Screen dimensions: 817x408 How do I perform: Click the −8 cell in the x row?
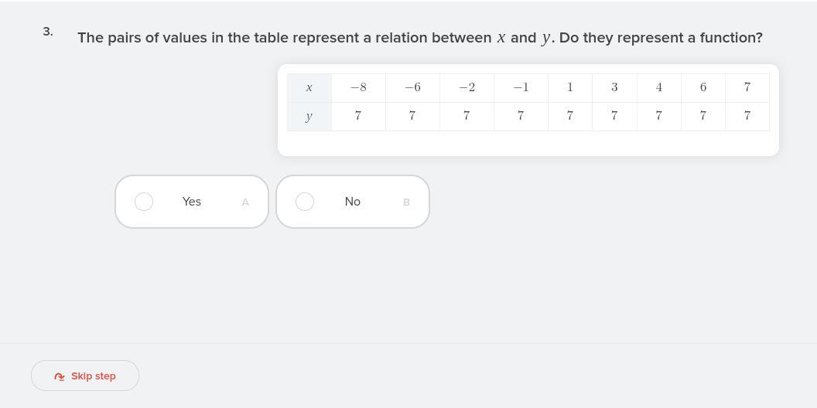(358, 88)
